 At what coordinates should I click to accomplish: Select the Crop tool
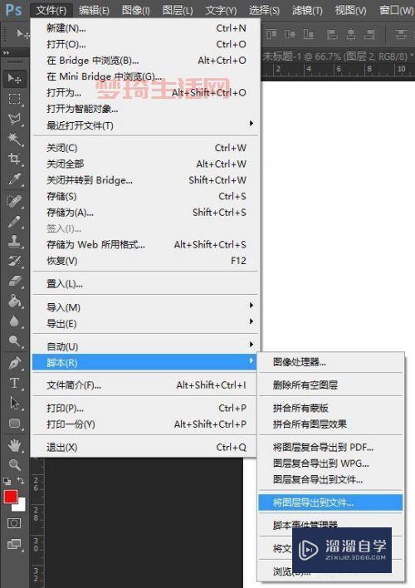(15, 159)
